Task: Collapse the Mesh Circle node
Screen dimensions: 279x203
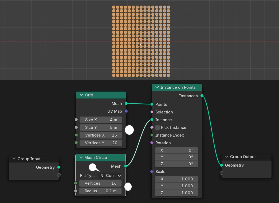Action: point(81,158)
